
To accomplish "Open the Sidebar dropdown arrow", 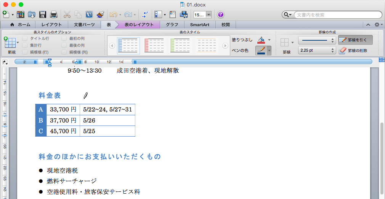I will click(x=165, y=15).
